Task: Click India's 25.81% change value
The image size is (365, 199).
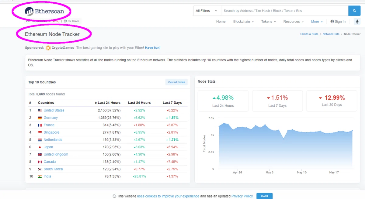Action: coord(139,177)
